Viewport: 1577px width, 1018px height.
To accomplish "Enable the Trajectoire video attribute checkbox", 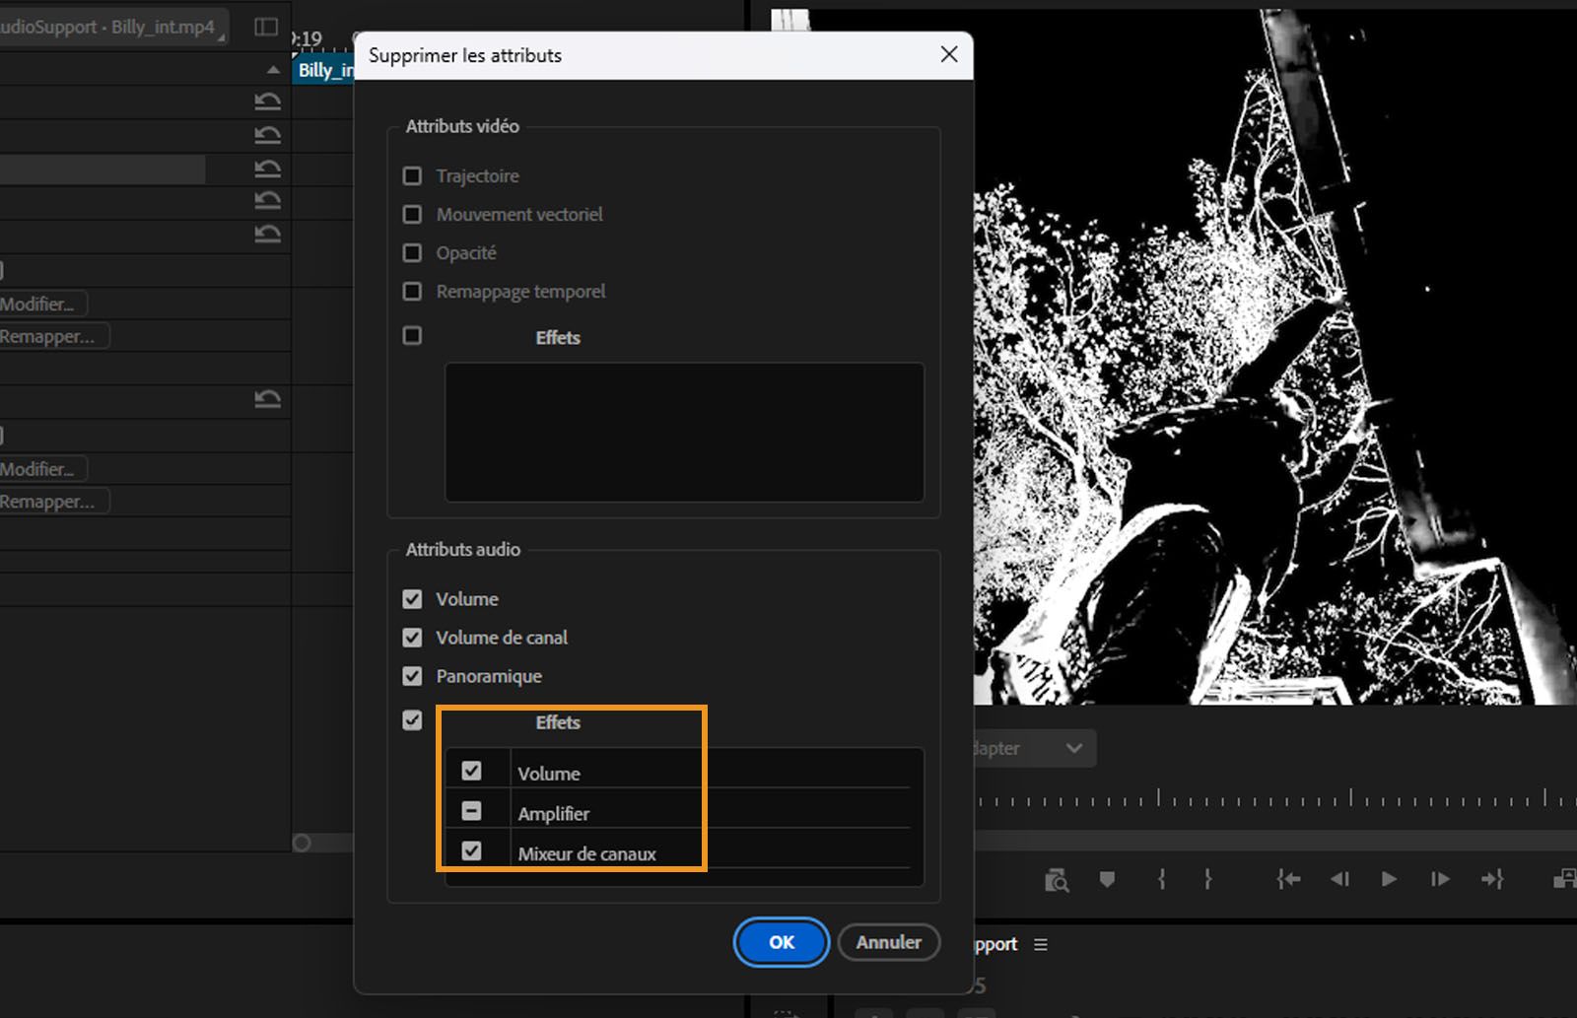I will (x=412, y=175).
